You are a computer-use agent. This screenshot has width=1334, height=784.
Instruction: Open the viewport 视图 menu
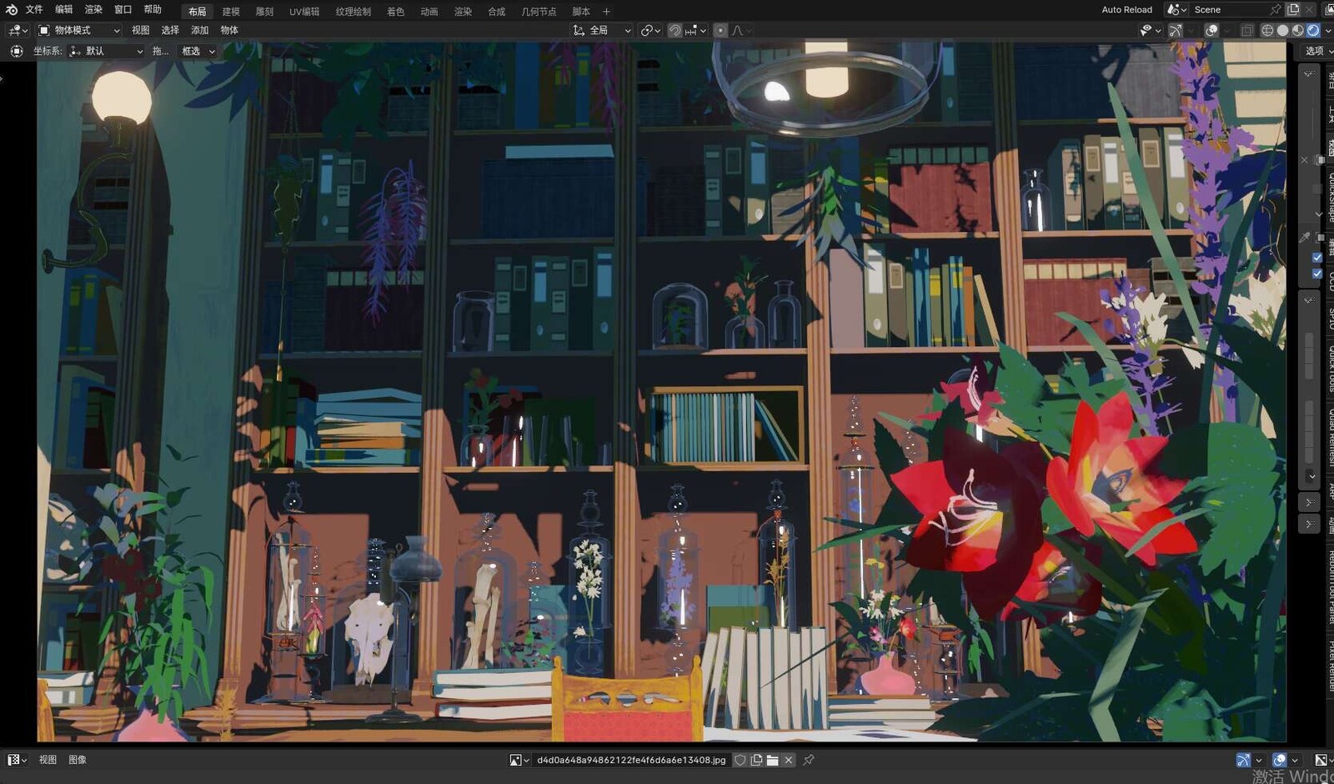point(141,30)
